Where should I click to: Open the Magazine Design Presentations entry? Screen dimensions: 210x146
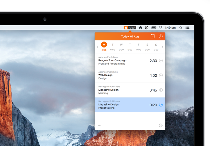point(130,105)
